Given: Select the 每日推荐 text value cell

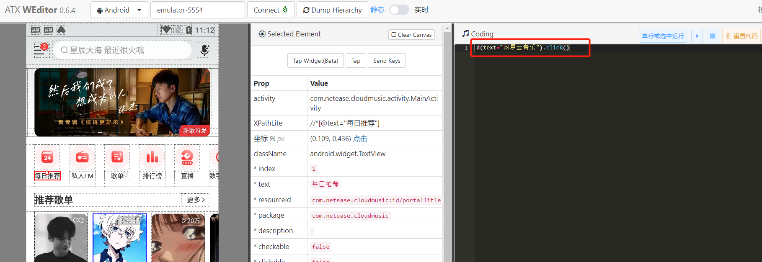Looking at the screenshot, I should tap(325, 184).
